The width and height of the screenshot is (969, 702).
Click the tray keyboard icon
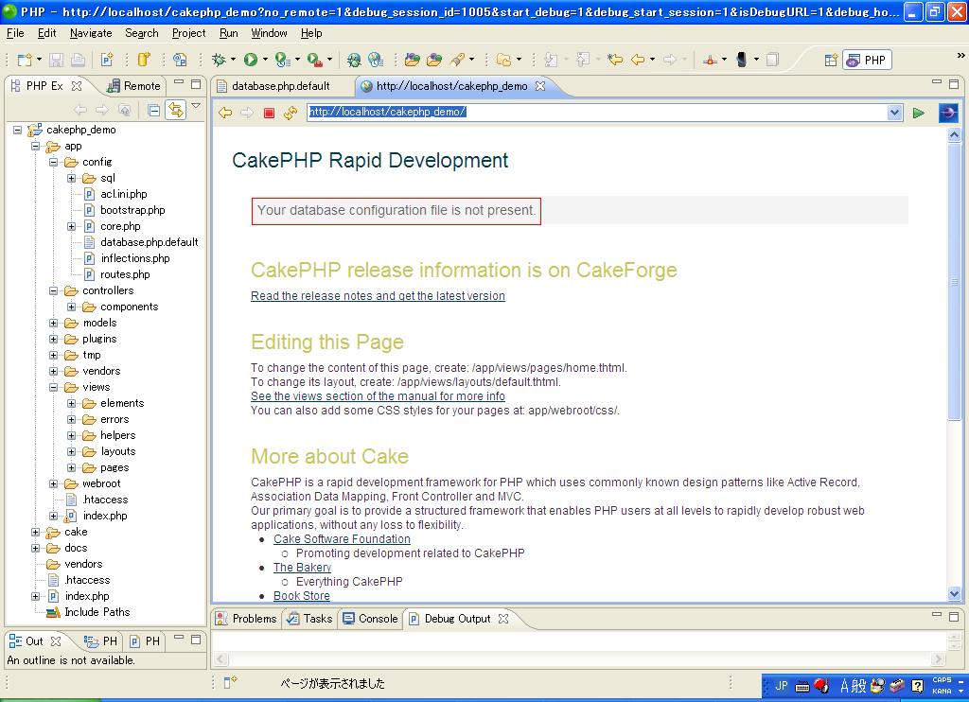[802, 686]
